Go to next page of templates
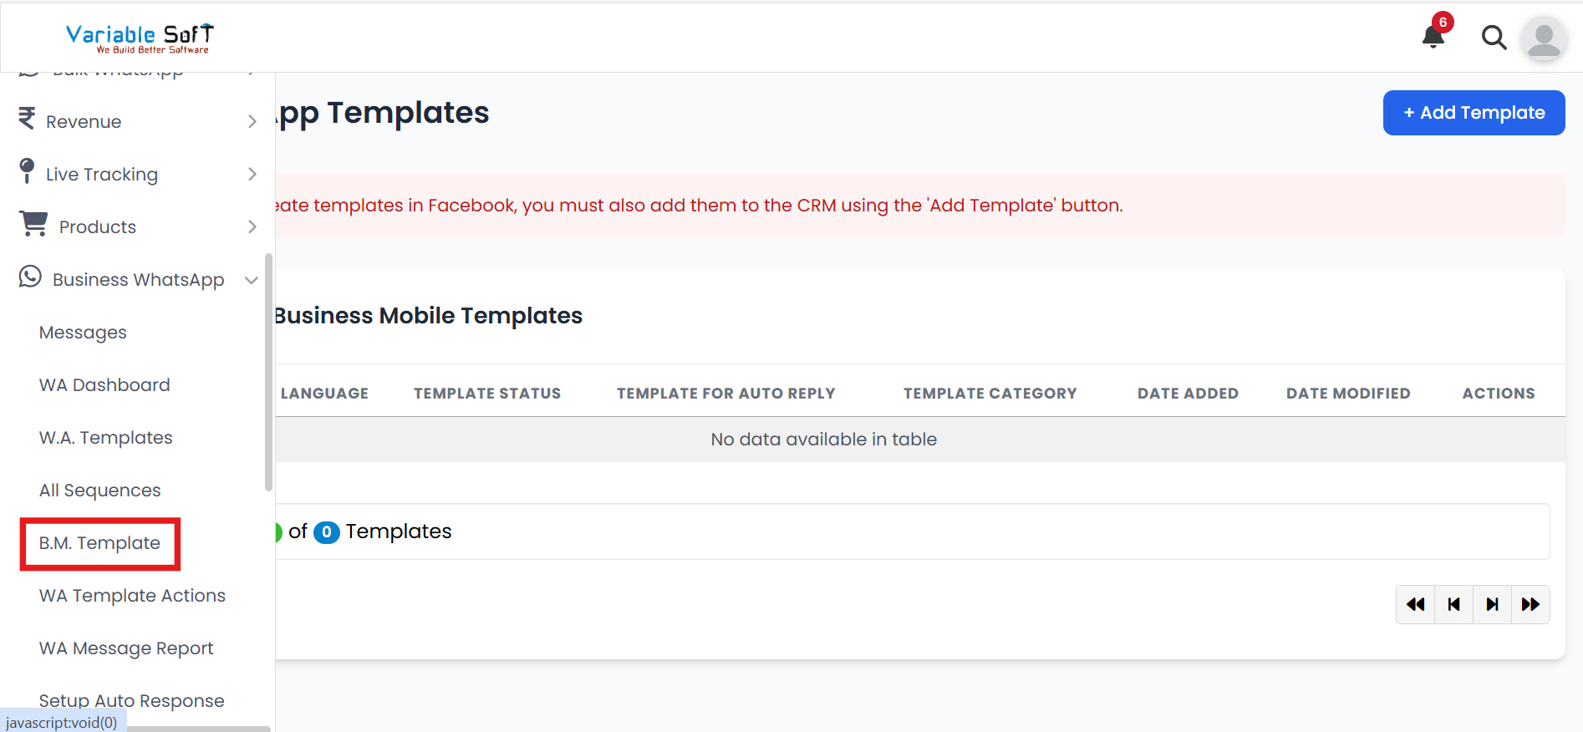 [1492, 604]
